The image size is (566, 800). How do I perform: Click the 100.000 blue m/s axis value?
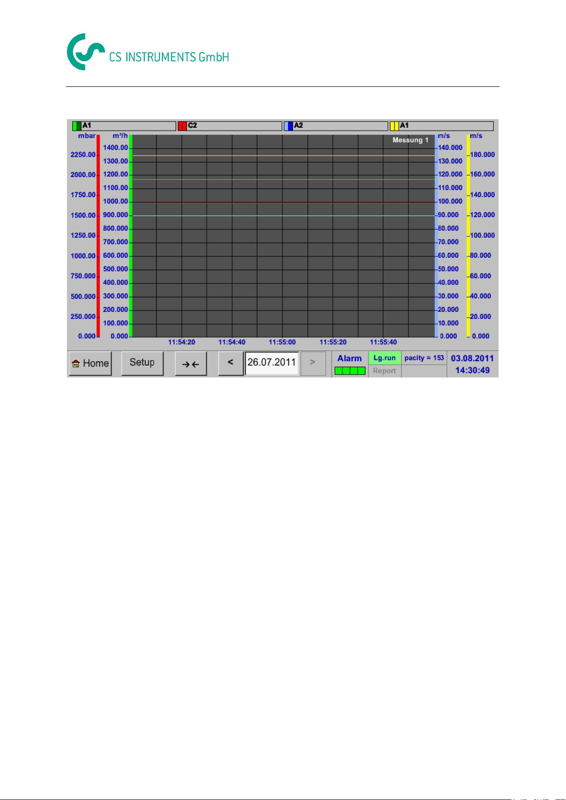(450, 201)
